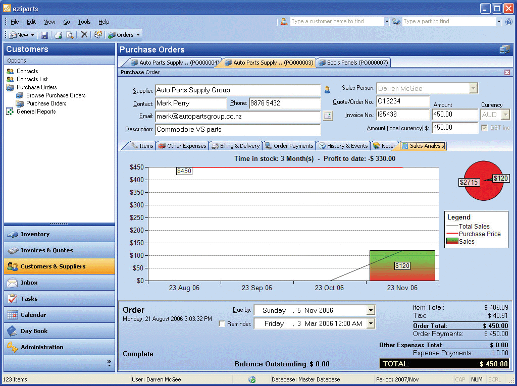Expand navigation pane chevron at bottom

109,363
